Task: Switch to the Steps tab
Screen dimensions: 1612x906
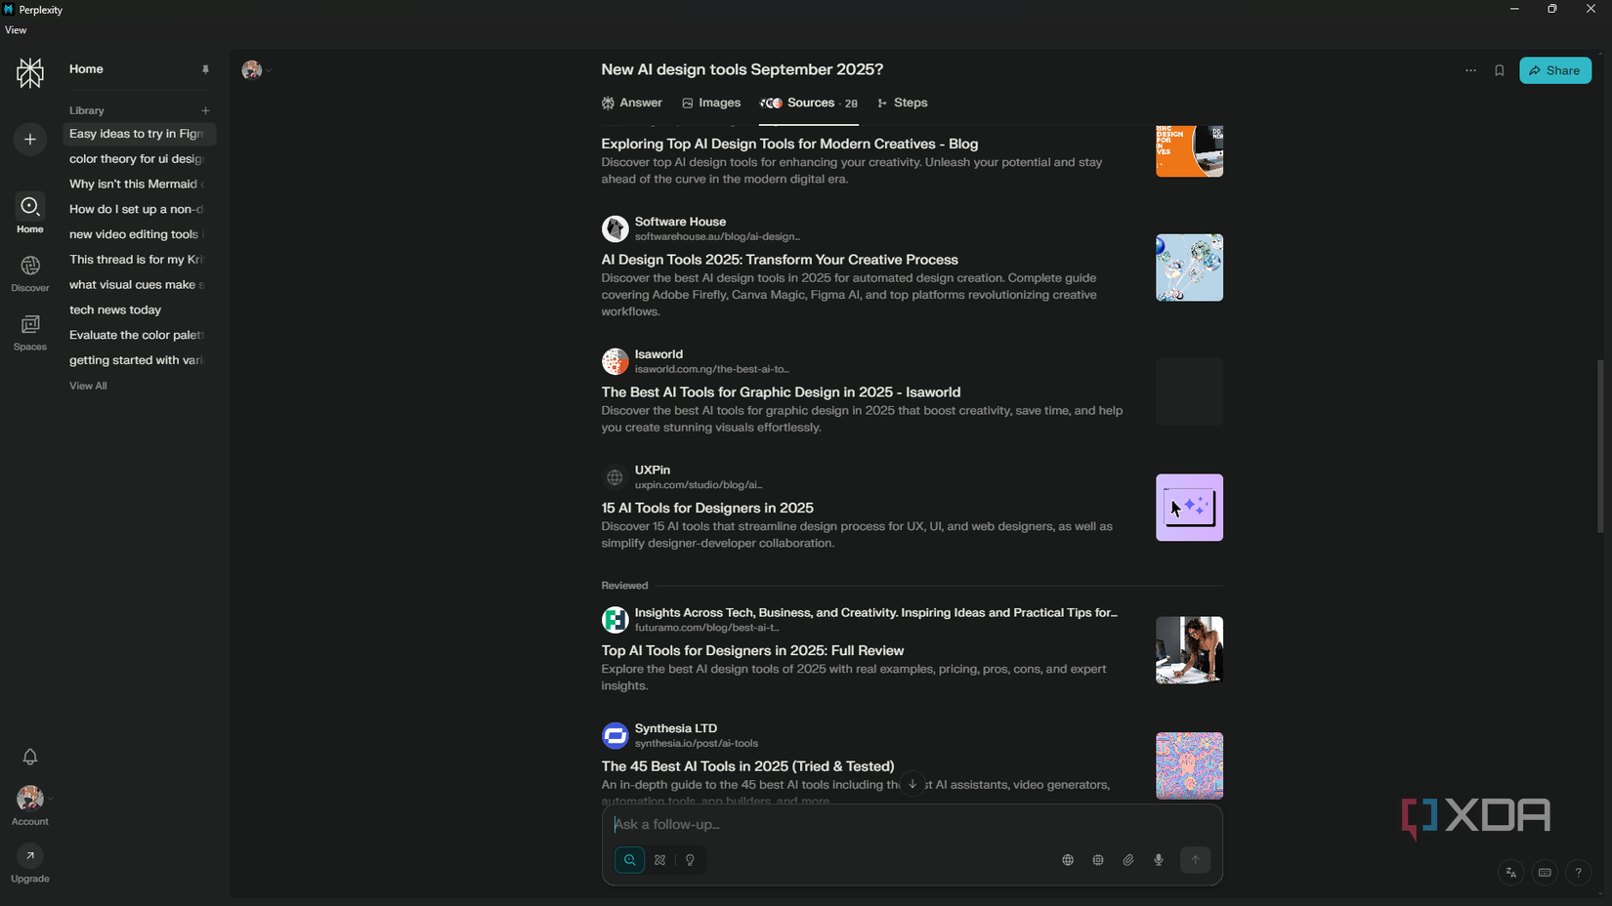Action: pos(903,103)
